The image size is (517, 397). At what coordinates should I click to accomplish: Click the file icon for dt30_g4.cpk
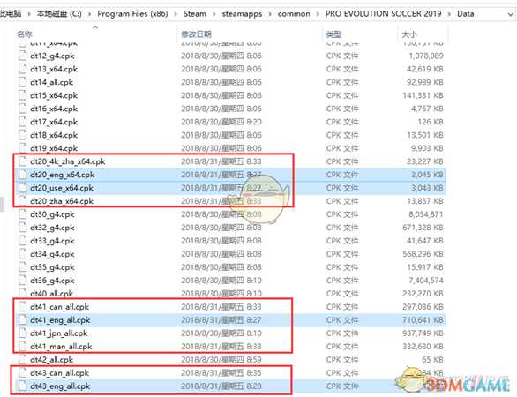(22, 214)
